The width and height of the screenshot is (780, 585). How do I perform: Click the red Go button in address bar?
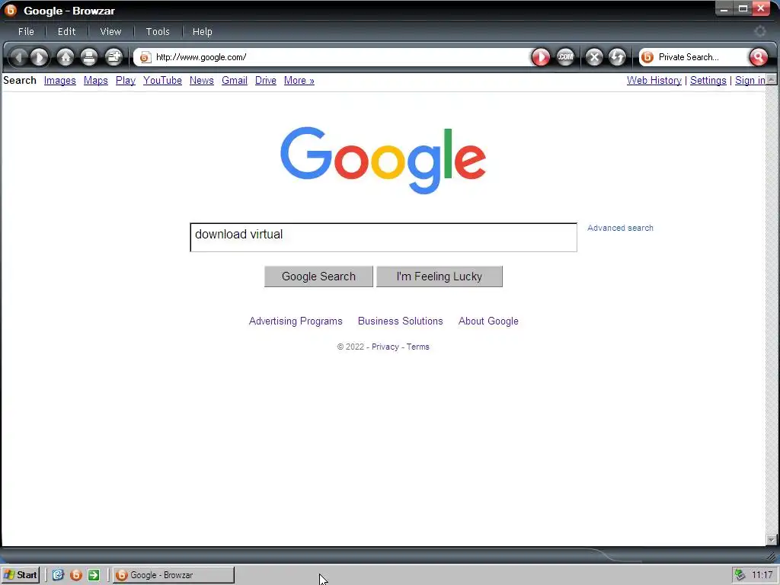541,57
